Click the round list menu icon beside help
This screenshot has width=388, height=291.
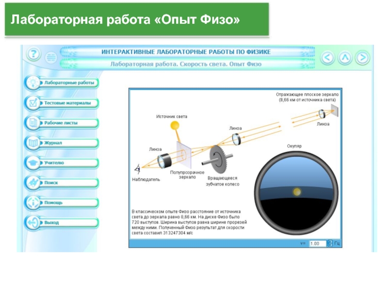coord(51,57)
